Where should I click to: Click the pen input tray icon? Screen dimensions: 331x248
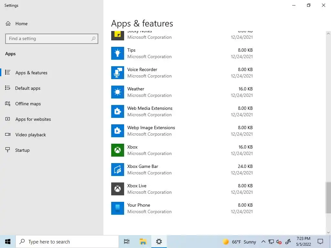pyautogui.click(x=288, y=242)
